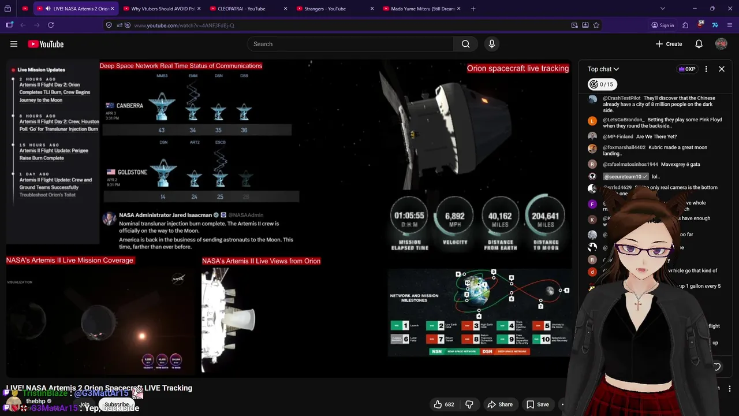Switch to Why Vtubers Should AVOID tab

pos(161,9)
